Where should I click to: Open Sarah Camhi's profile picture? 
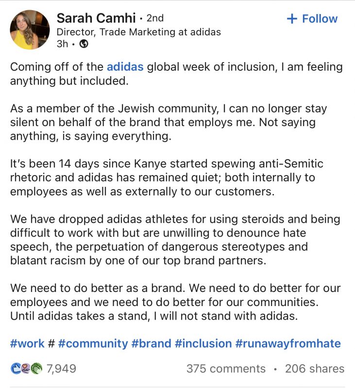pos(30,30)
